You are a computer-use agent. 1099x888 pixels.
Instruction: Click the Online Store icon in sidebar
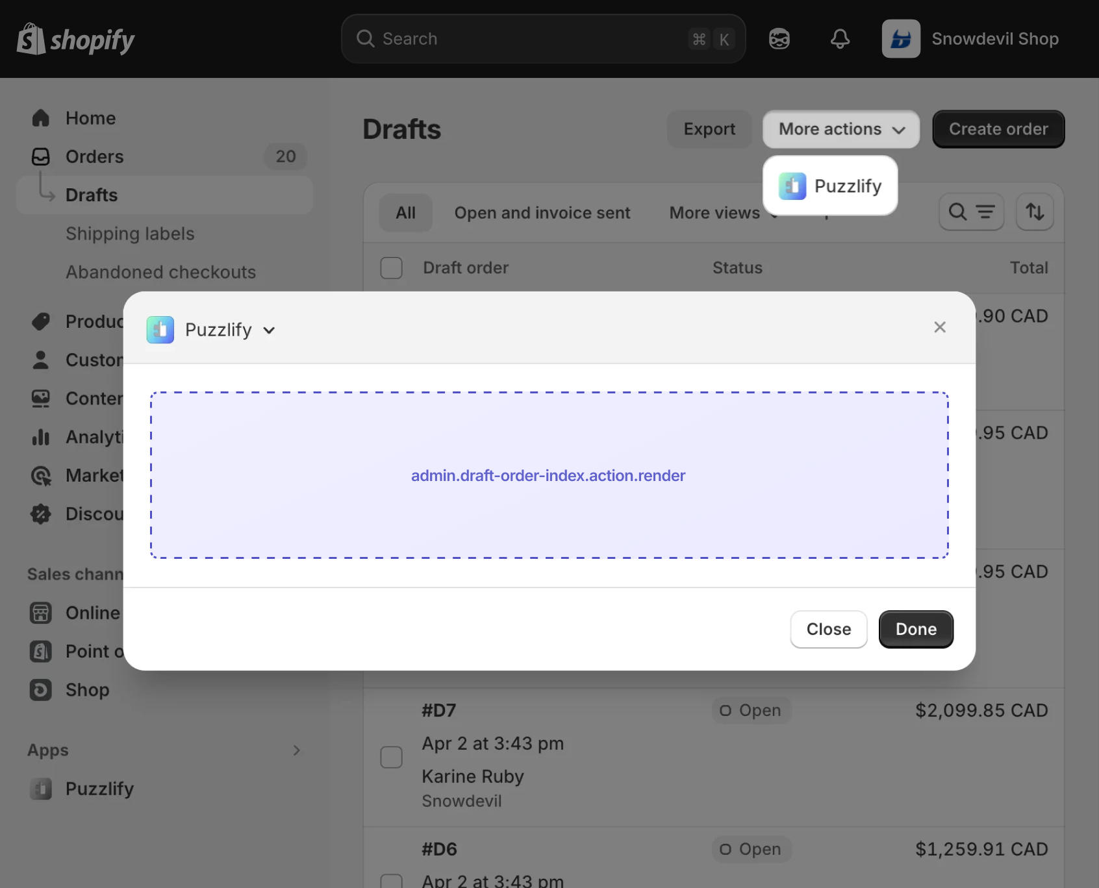point(41,613)
